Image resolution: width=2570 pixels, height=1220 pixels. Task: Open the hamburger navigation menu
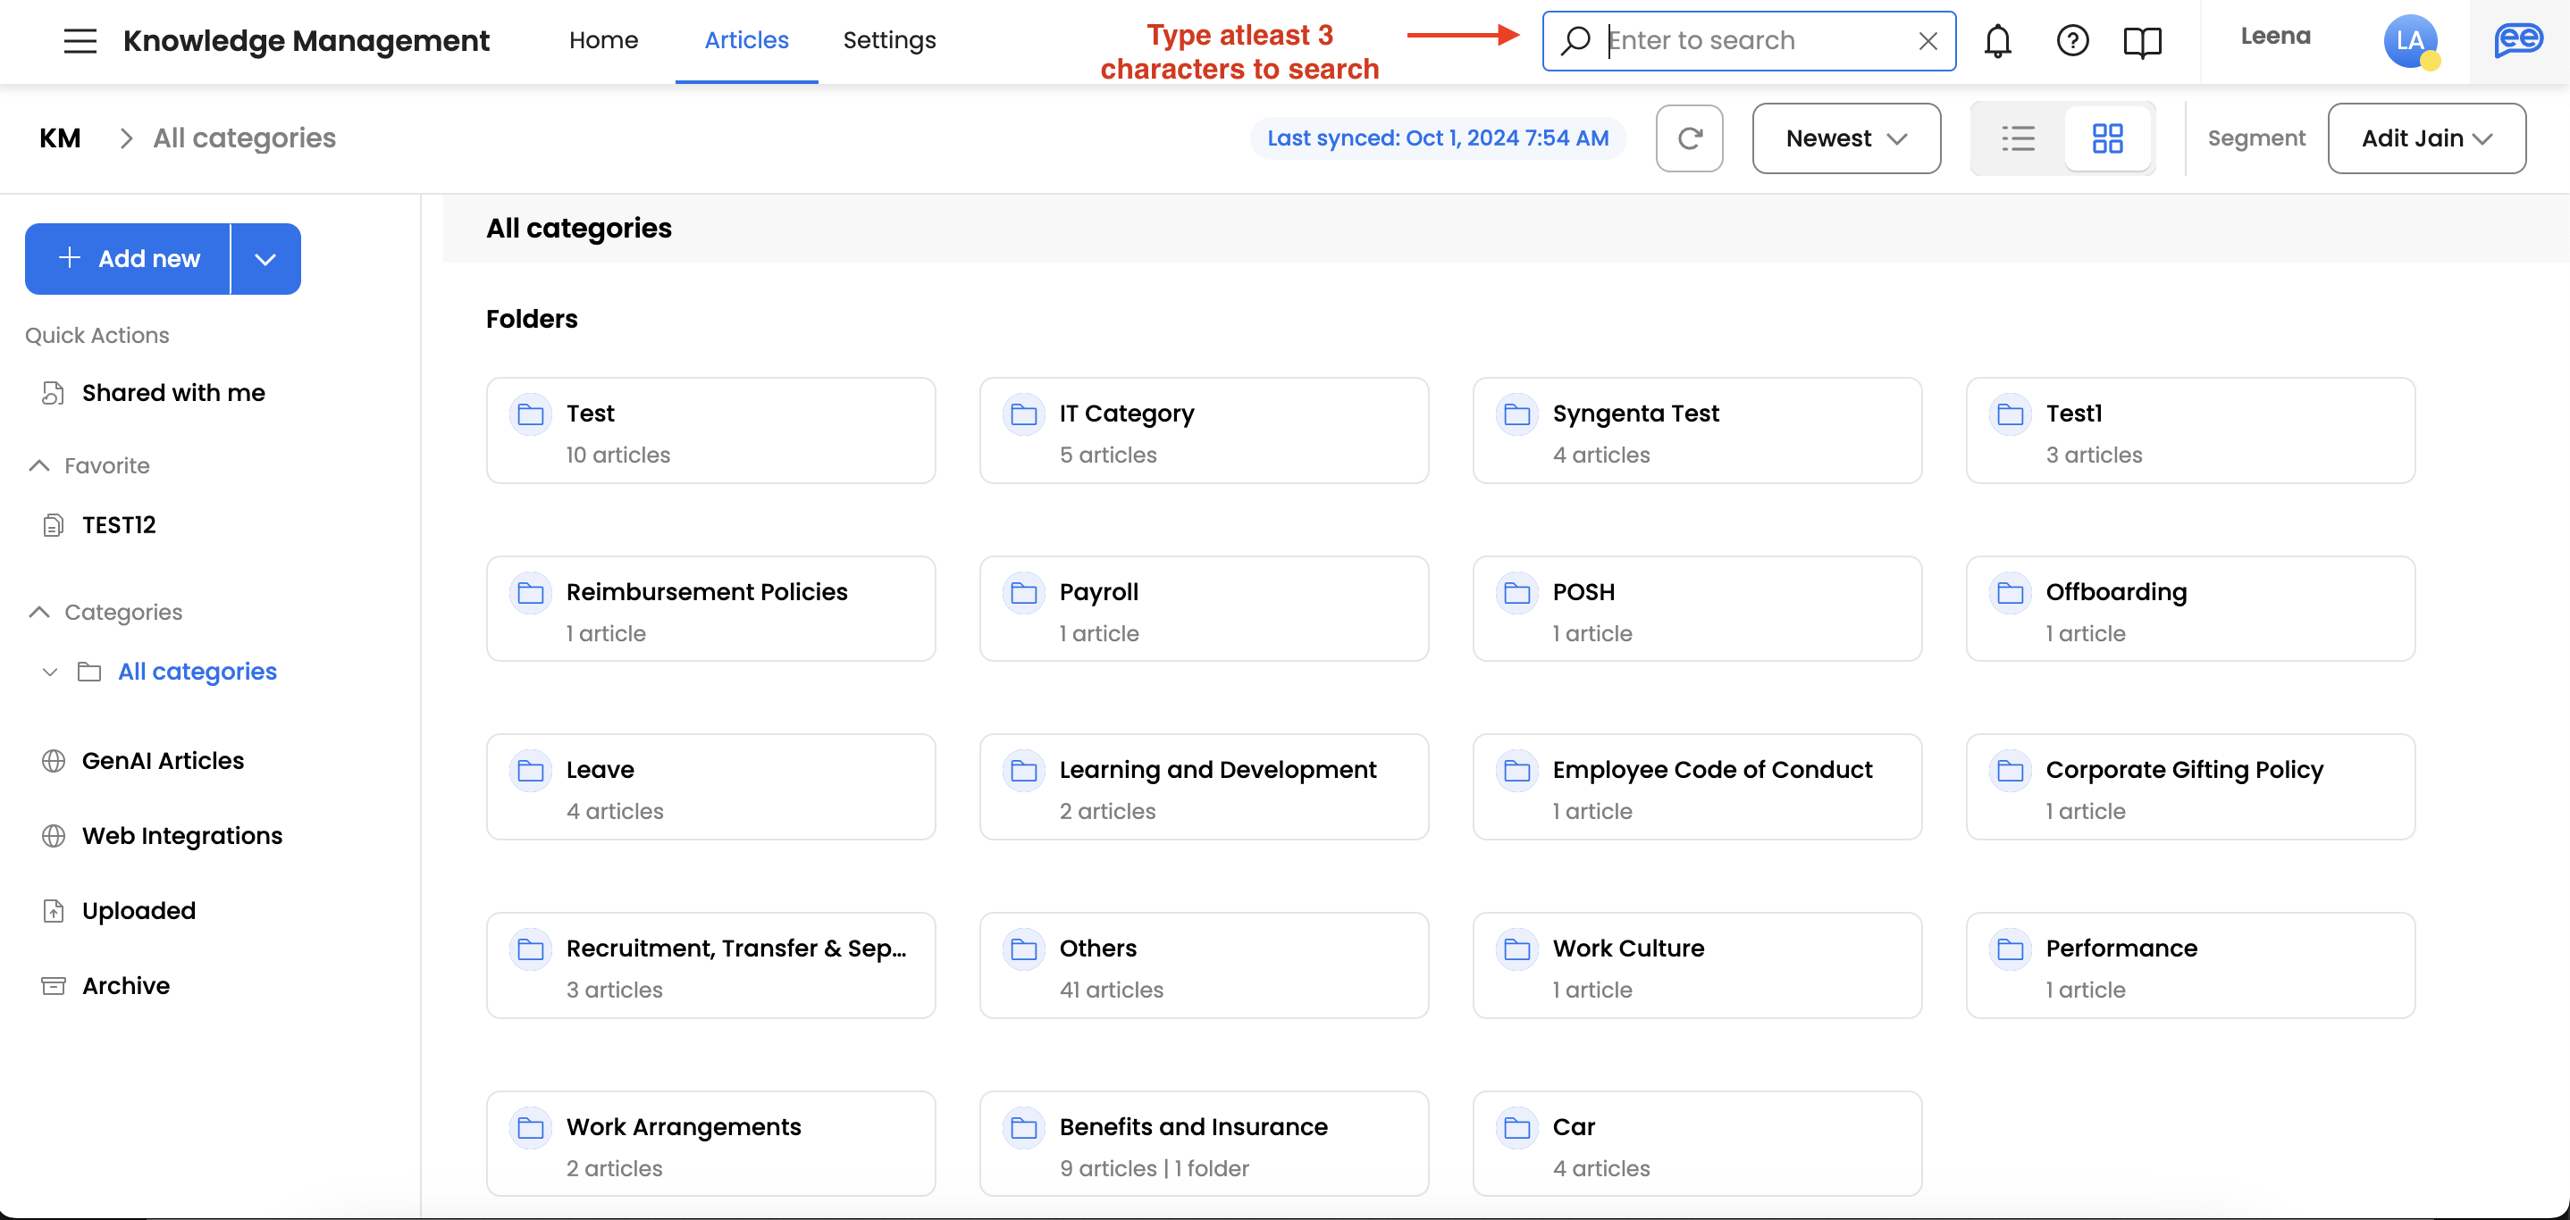[x=80, y=41]
